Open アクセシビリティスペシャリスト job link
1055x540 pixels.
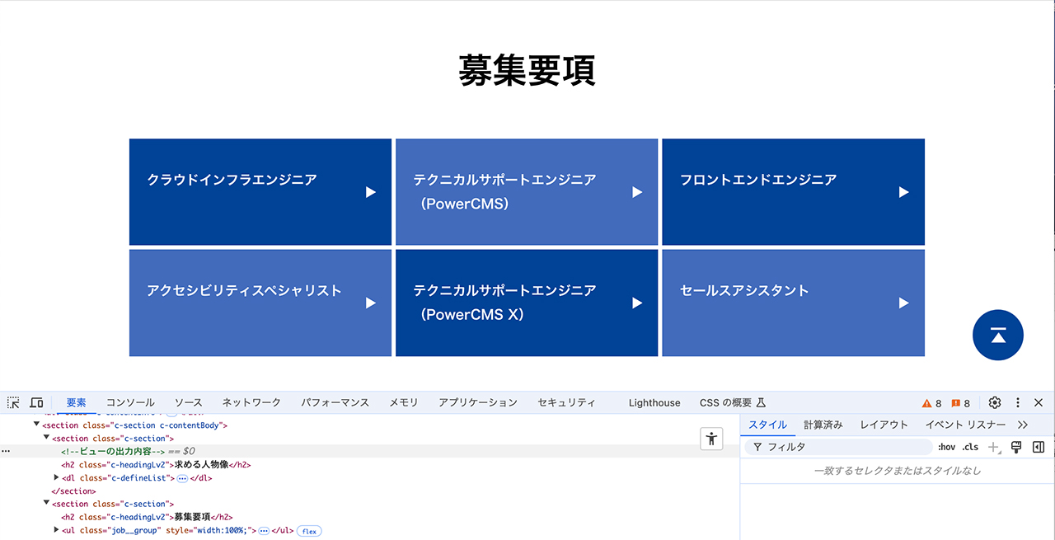(x=260, y=303)
